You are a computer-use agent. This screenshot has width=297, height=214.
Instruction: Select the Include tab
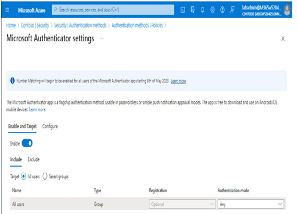[16, 160]
